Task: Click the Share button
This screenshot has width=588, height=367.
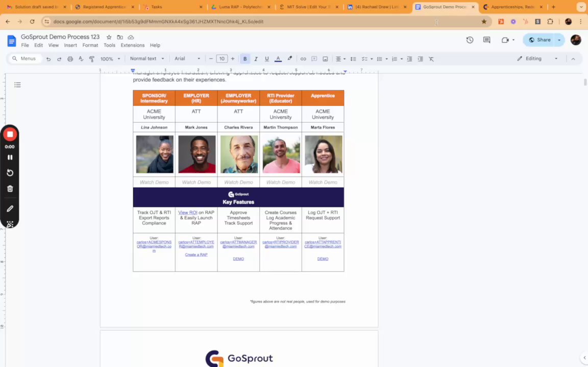Action: 539,40
